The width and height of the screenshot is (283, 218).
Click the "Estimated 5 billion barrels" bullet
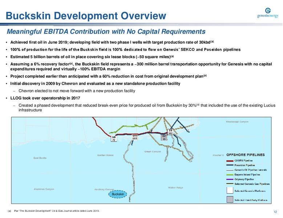click(92, 57)
